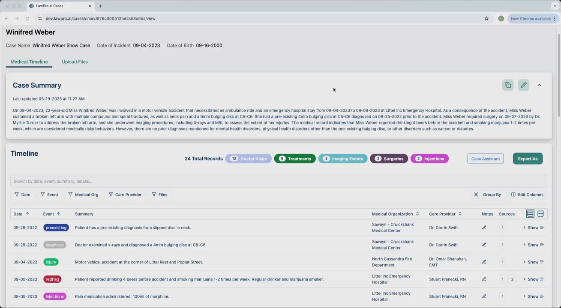Open the Case Assistant
Viewport: 561px width, 308px height.
pos(486,159)
